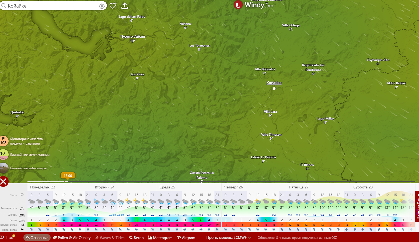The image size is (419, 242).
Task: Add Койайке to favorites via heart icon
Action: click(113, 6)
